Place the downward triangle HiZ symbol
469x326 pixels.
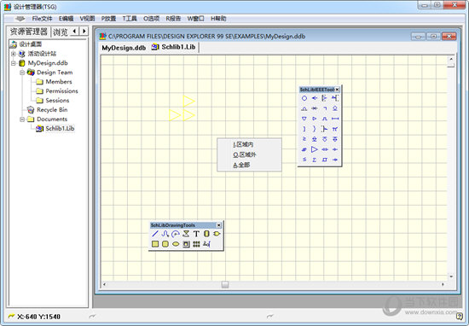point(304,119)
